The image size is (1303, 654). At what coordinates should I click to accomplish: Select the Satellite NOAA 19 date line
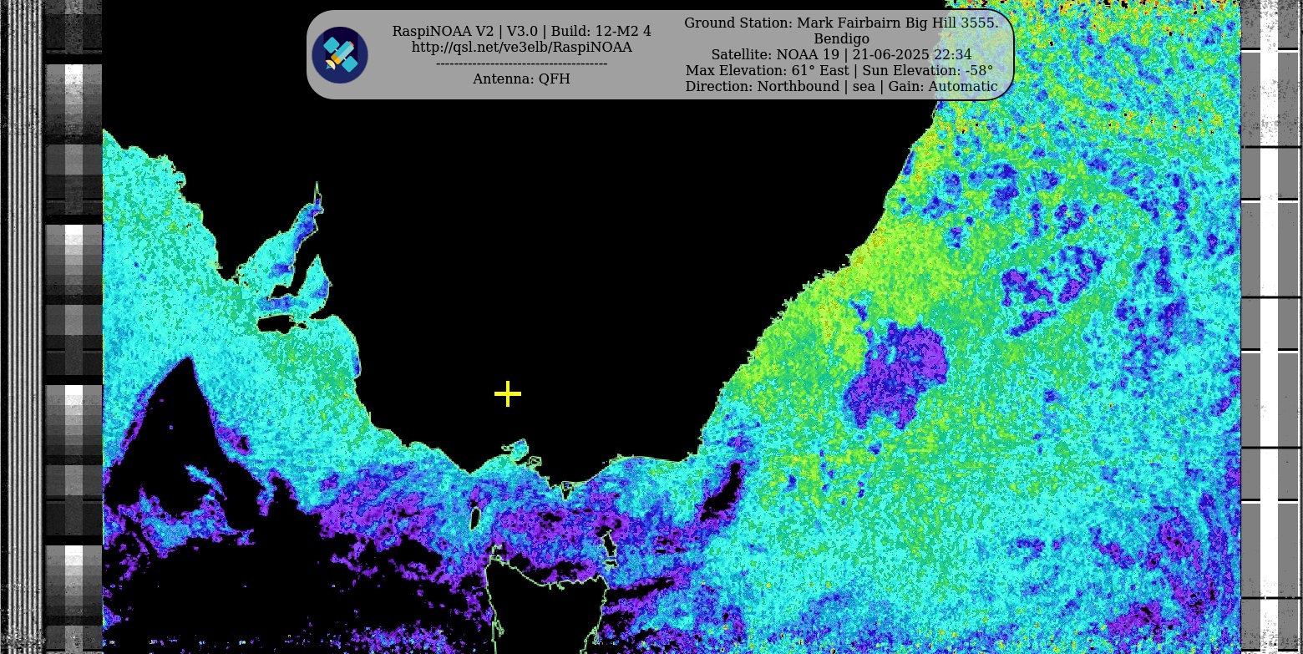(840, 54)
